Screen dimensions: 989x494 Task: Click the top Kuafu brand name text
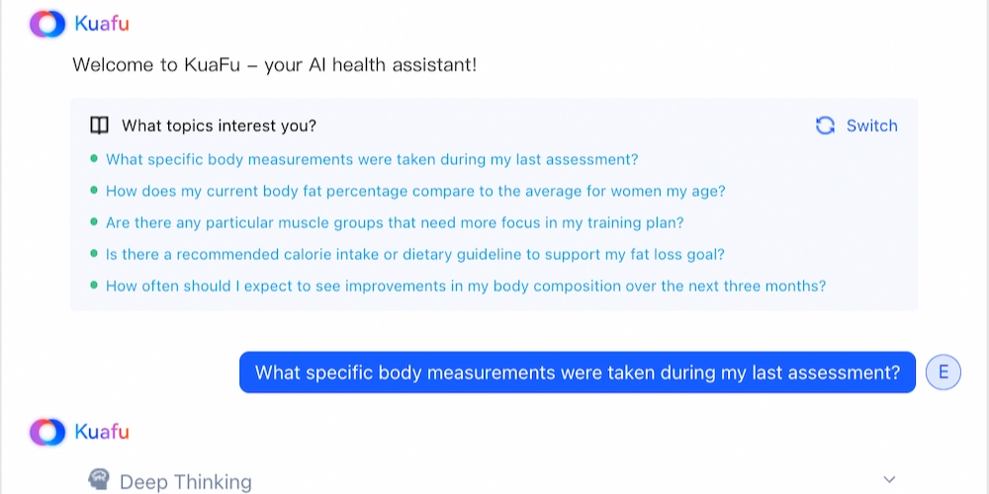tap(102, 24)
